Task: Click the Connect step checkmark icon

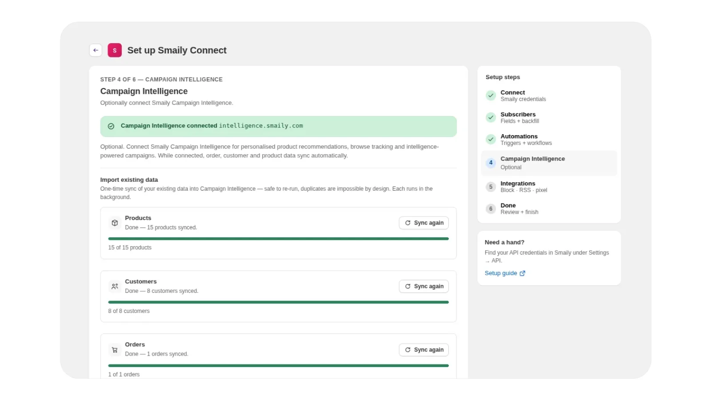Action: [491, 96]
